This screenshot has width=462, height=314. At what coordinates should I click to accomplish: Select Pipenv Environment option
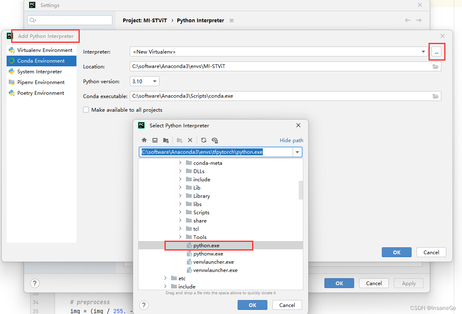coord(41,82)
